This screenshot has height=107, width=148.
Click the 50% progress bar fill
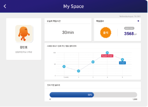(x=72, y=95)
